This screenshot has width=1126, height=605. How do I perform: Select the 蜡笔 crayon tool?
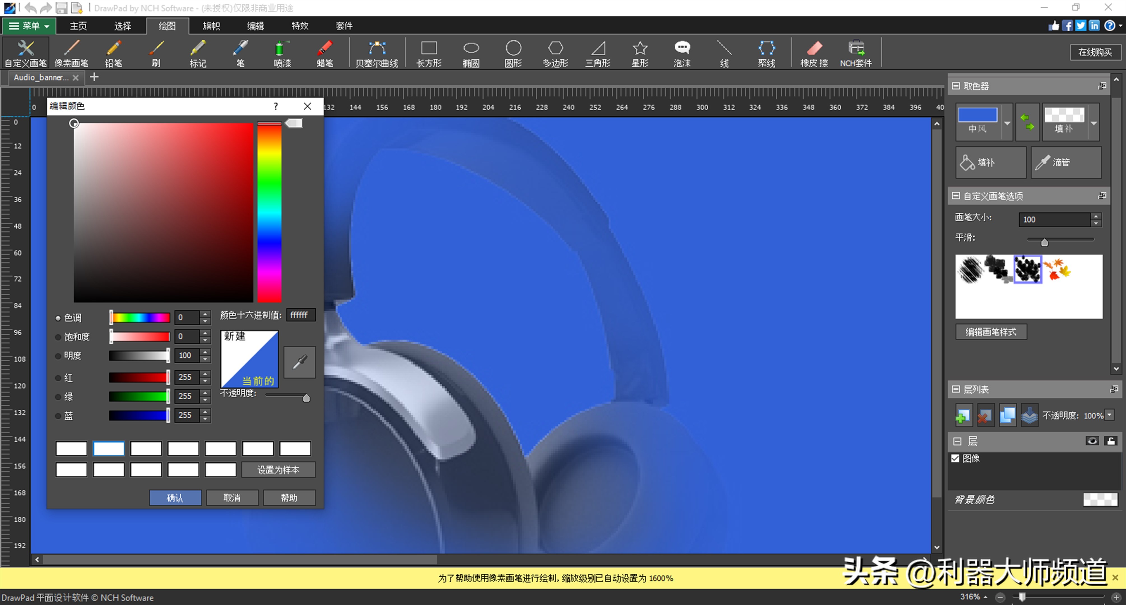pos(324,53)
